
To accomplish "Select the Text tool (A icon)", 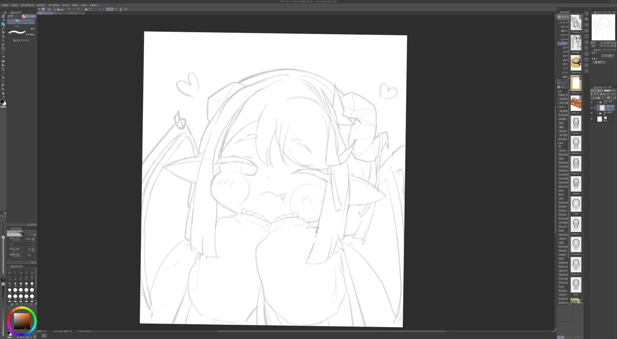I will click(x=3, y=77).
